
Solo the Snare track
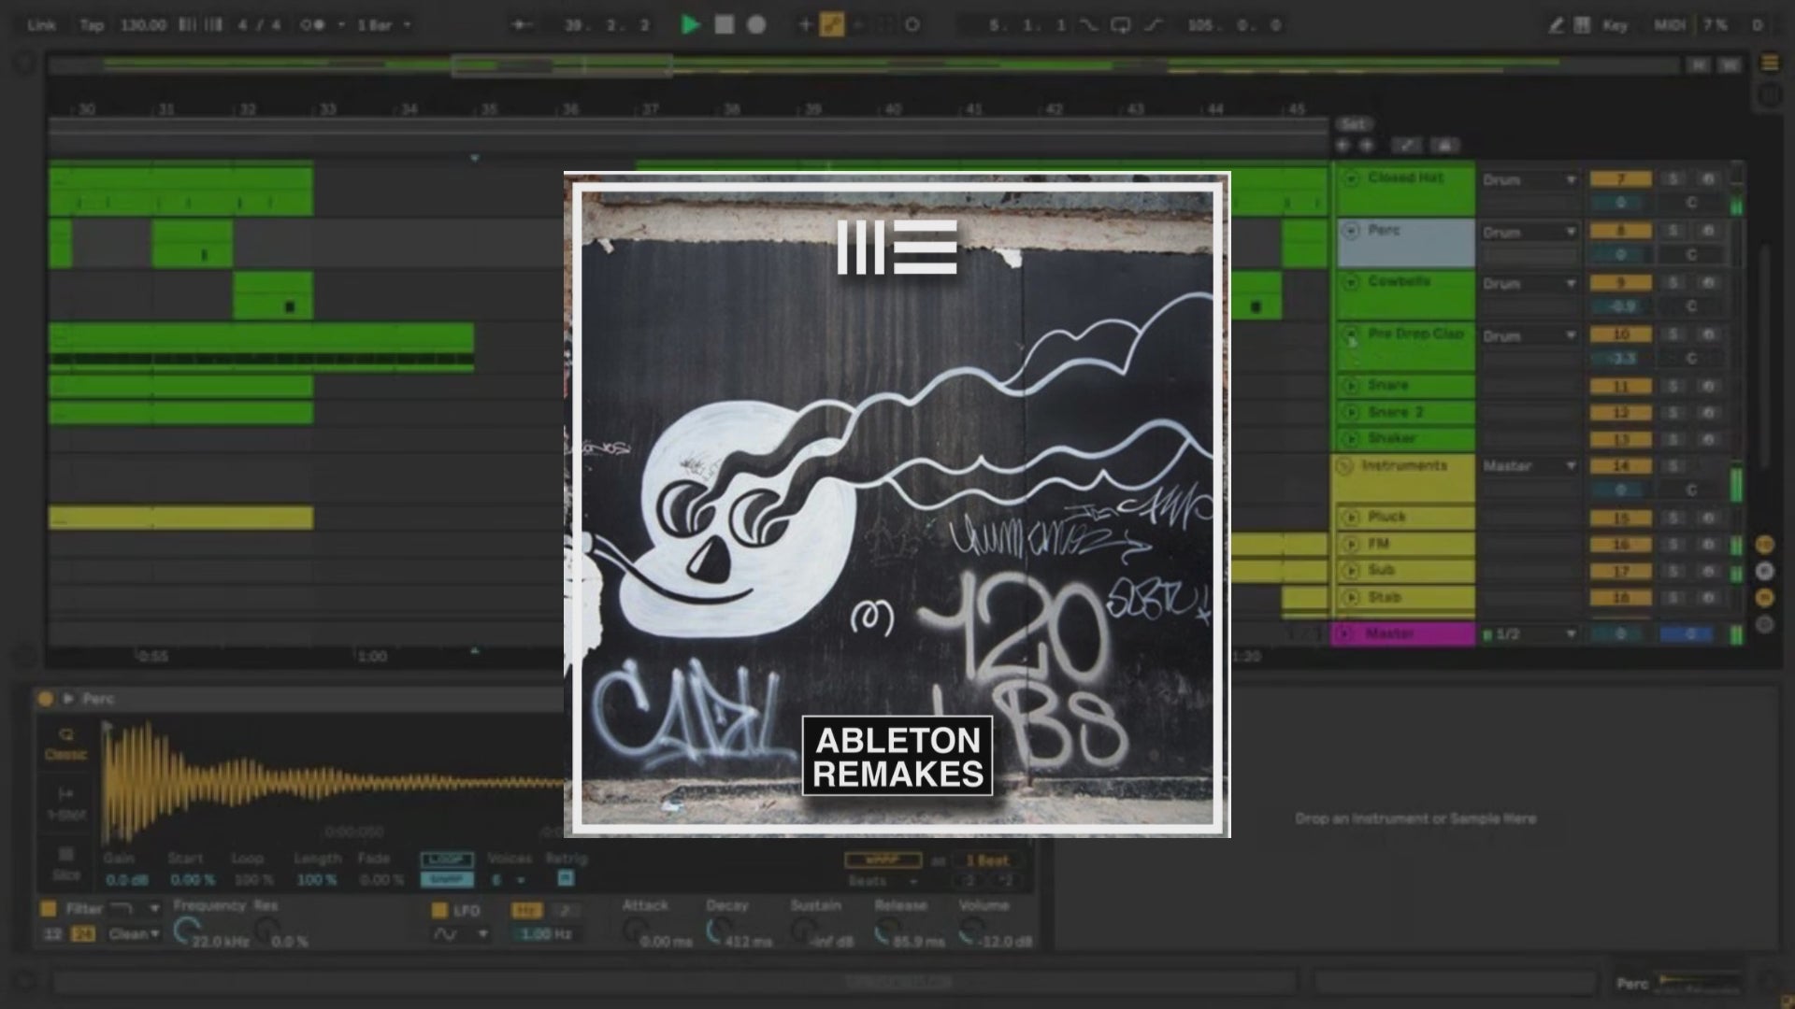pyautogui.click(x=1673, y=386)
